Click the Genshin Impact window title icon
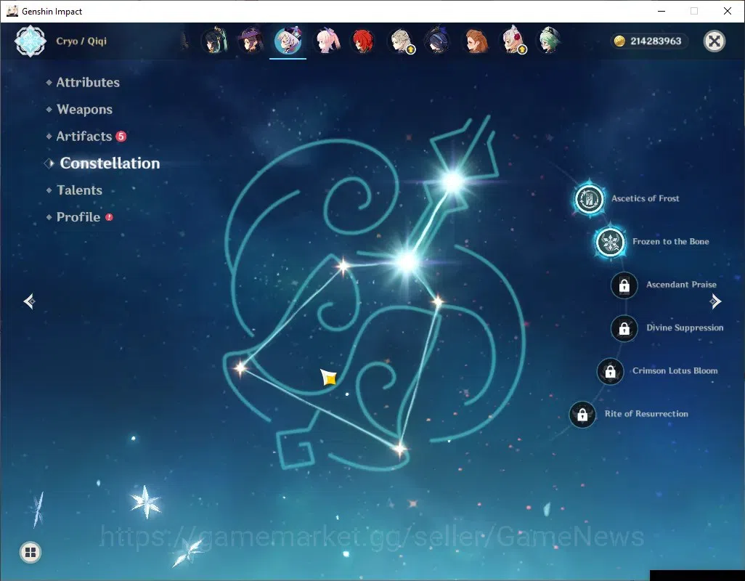The width and height of the screenshot is (745, 581). (12, 11)
